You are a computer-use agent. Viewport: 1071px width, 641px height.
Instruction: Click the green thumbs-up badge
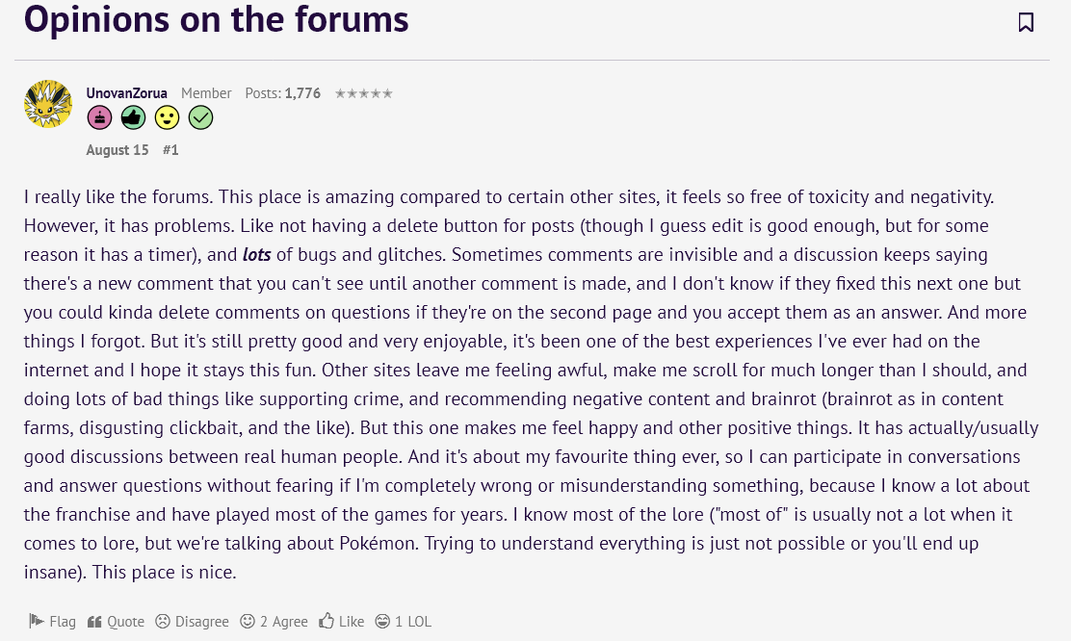click(x=133, y=118)
